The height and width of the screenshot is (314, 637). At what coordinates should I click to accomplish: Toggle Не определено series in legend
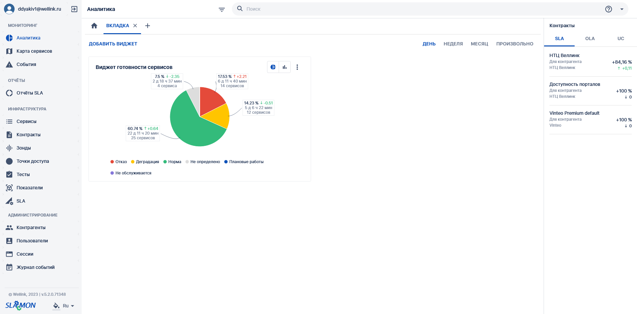(x=203, y=162)
